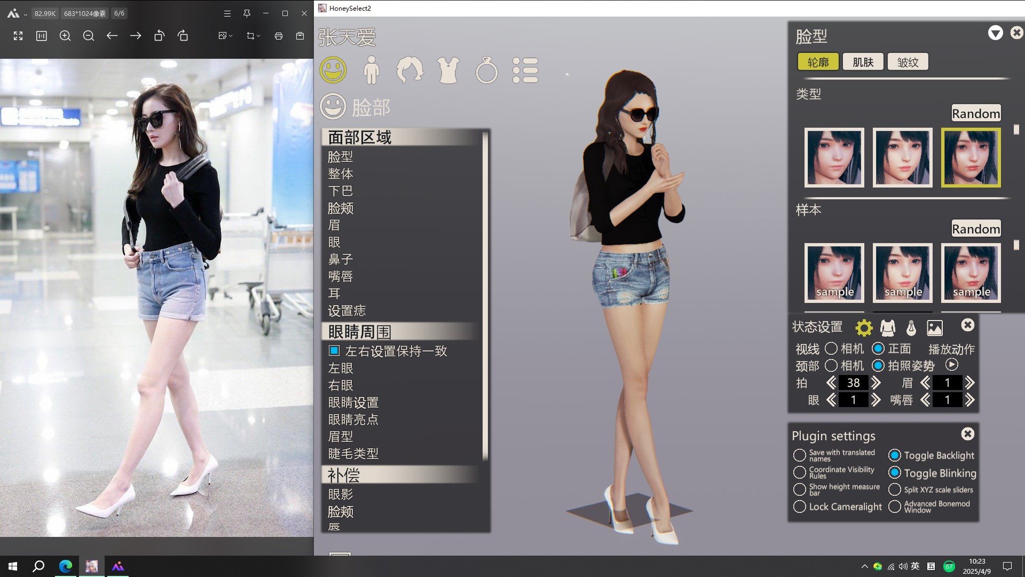Open the clothing shirt category icon
The width and height of the screenshot is (1025, 577).
[448, 70]
